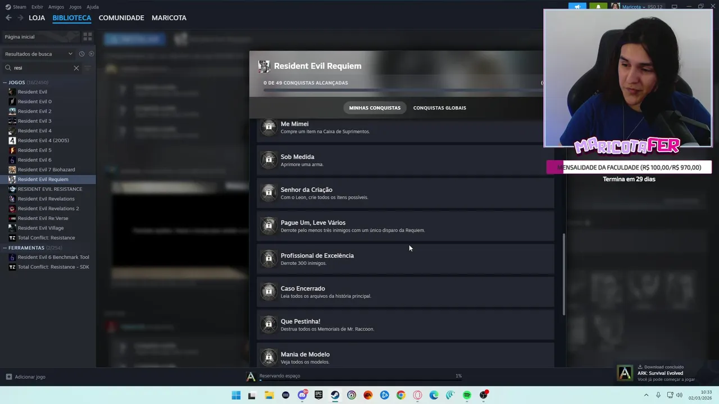Click the Mania de Modelo achievement icon
Viewport: 719px width, 404px height.
269,357
